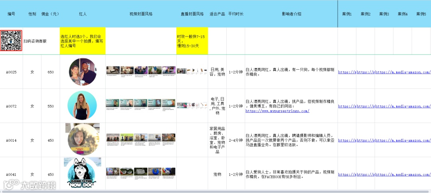Select the A0072 ID cell
The width and height of the screenshot is (431, 193).
(11, 106)
